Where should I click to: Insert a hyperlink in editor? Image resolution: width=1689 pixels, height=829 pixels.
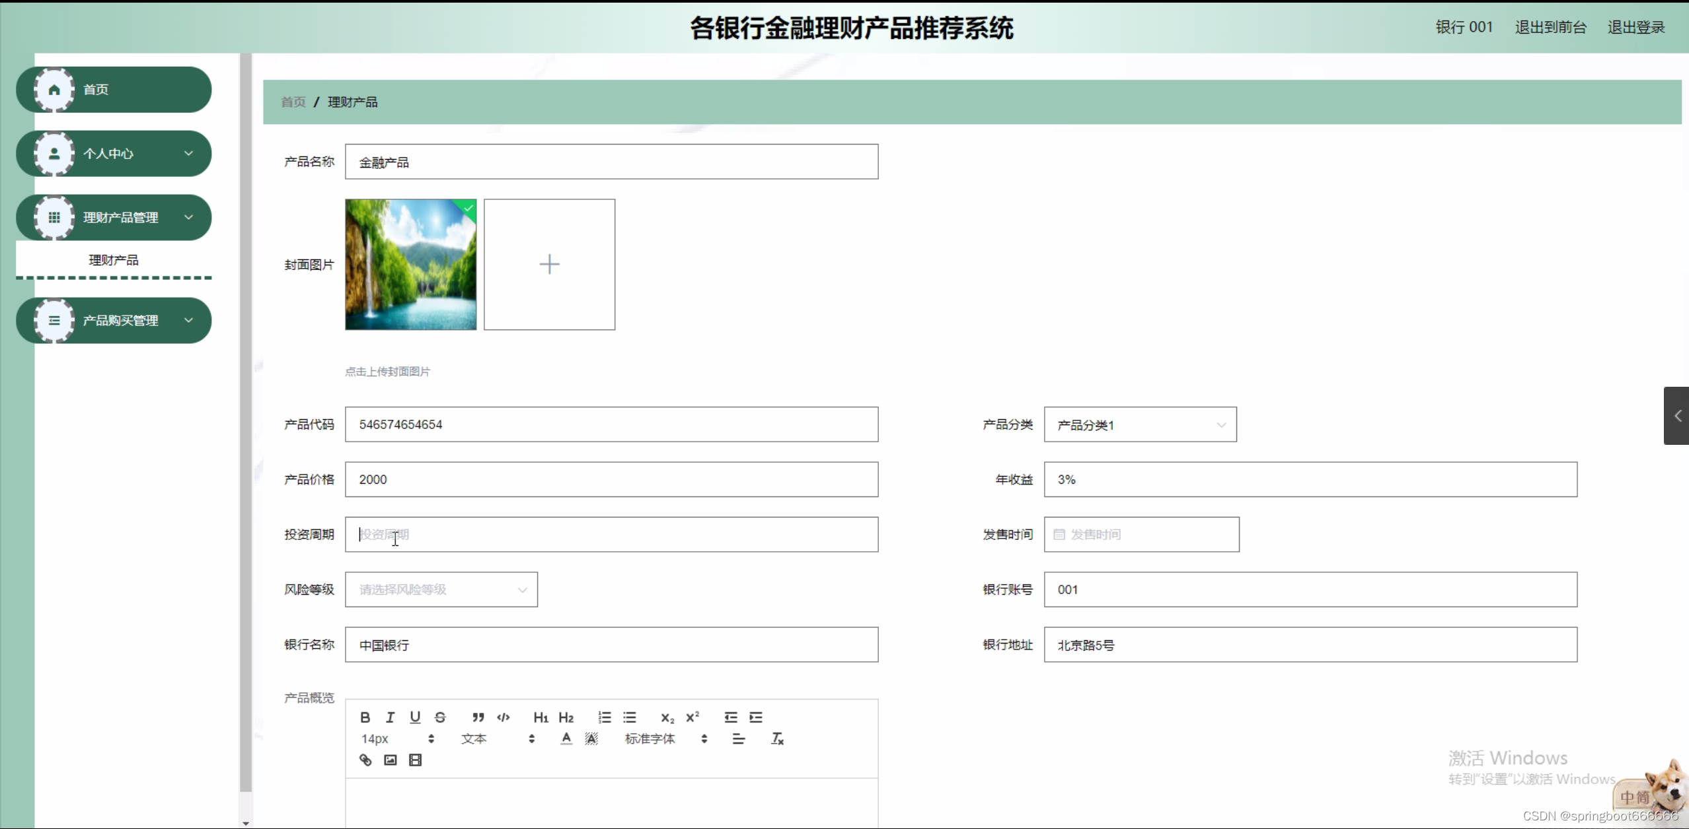365,760
